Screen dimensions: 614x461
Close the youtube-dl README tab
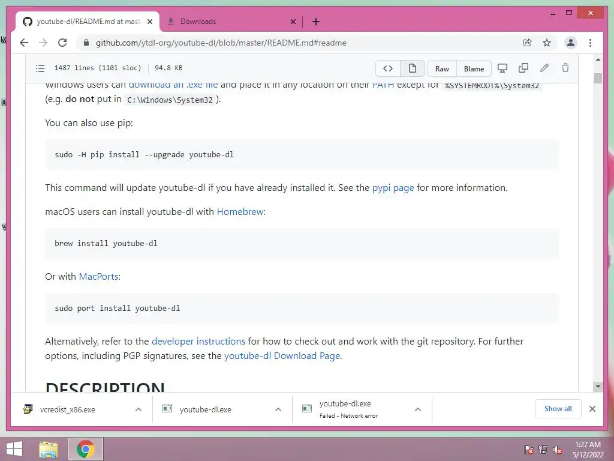149,22
